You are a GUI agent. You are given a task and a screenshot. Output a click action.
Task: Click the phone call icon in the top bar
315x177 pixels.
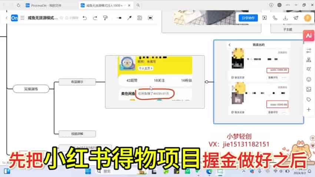pyautogui.click(x=275, y=18)
